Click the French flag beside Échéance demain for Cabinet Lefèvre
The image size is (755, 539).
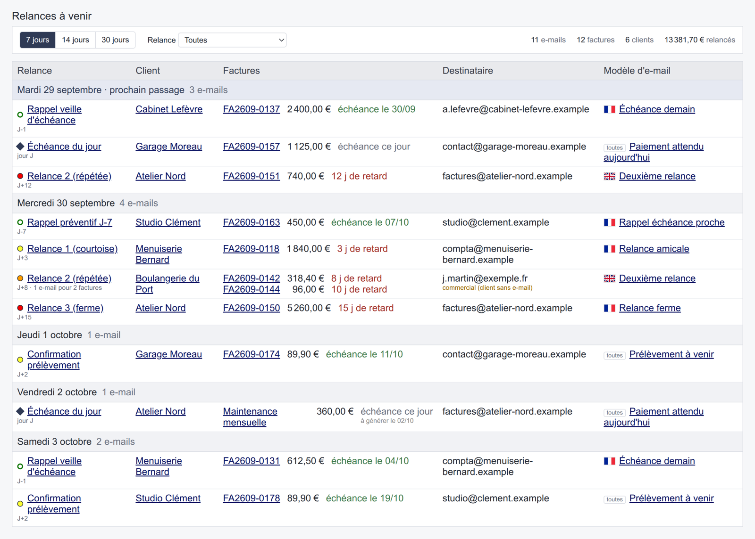tap(609, 109)
